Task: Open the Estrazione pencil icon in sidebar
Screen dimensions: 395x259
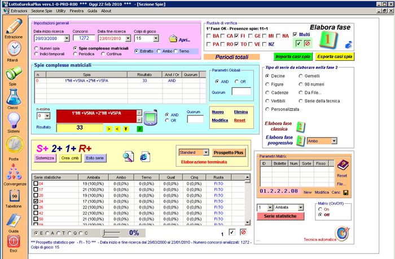Action: (x=14, y=26)
